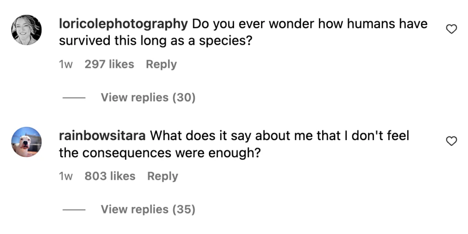Expand View replies (30)
This screenshot has width=468, height=234.
pos(148,97)
